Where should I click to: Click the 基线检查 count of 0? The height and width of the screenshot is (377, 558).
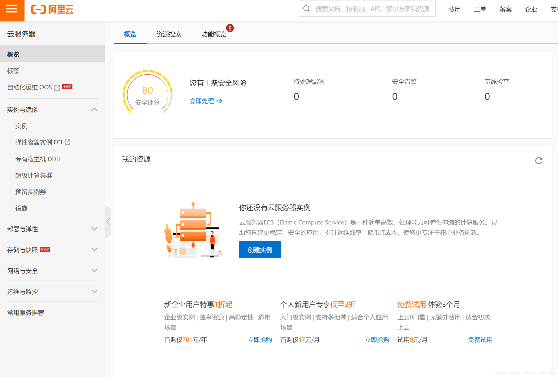(x=487, y=96)
